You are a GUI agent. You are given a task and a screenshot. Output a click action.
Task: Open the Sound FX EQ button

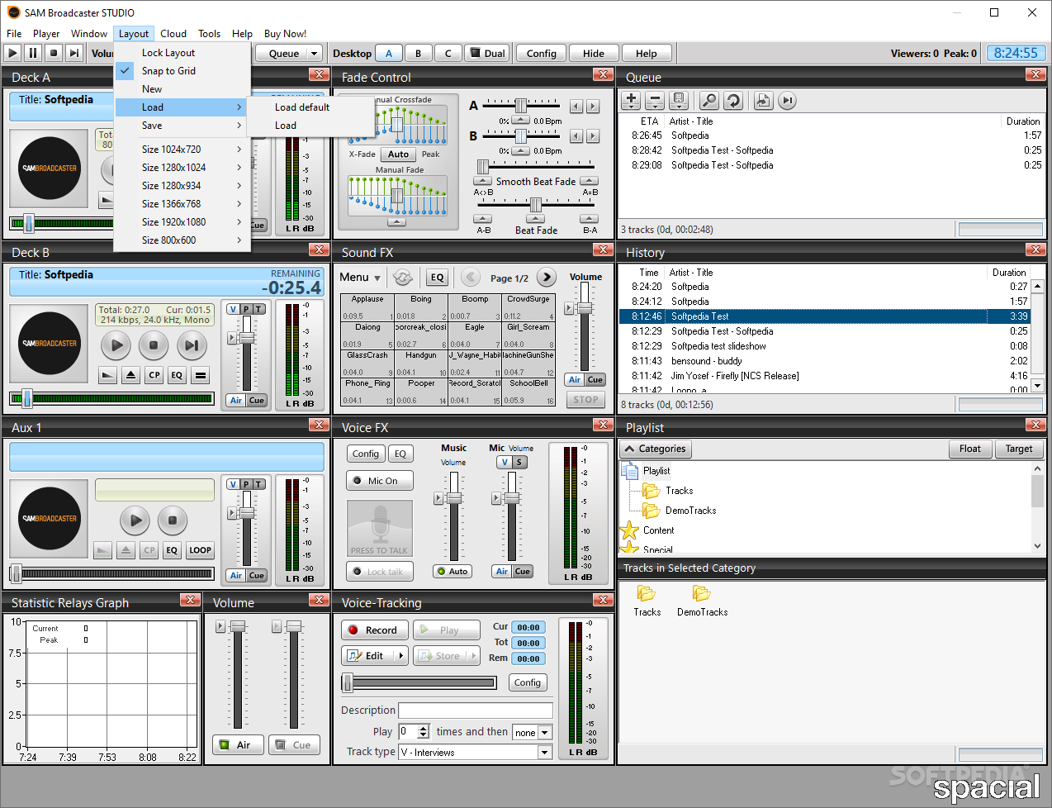pyautogui.click(x=437, y=278)
